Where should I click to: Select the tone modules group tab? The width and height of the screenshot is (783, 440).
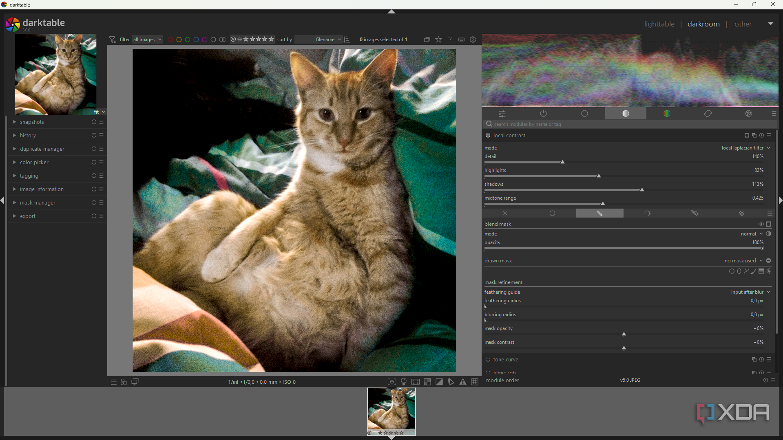[626, 114]
